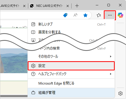Screen dimensions: 126x99
Task: Minimize the Edge window
Action: coord(97,5)
